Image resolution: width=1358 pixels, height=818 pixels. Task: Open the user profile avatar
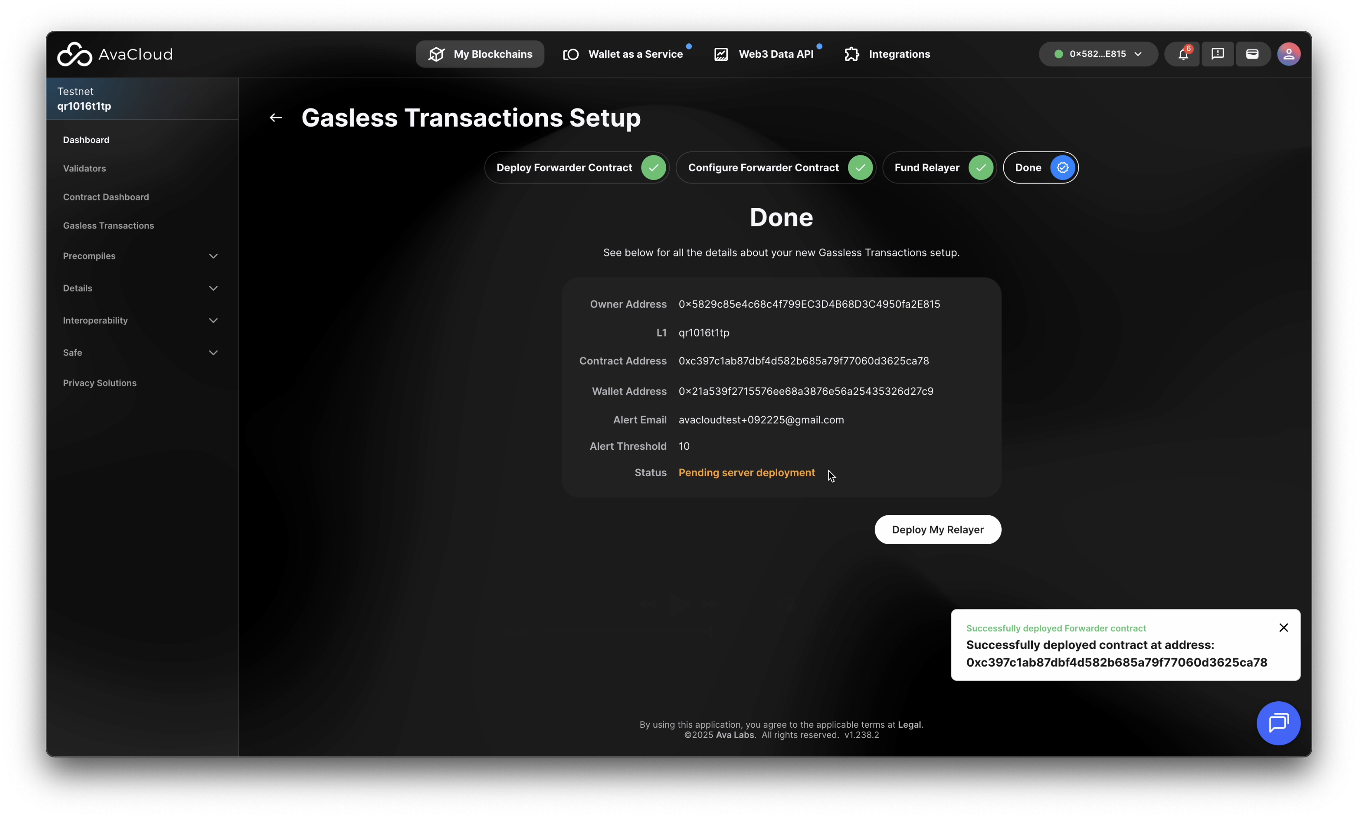(x=1289, y=54)
